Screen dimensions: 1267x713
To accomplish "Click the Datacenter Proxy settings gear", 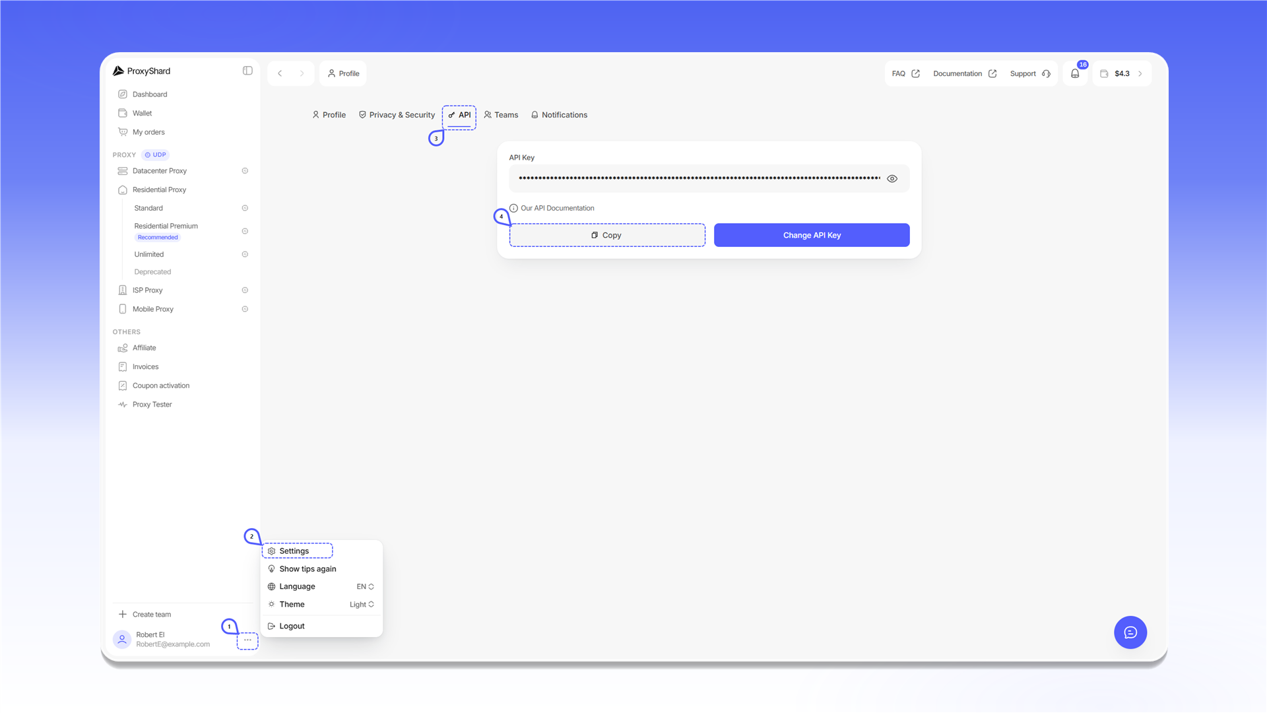I will pyautogui.click(x=245, y=171).
